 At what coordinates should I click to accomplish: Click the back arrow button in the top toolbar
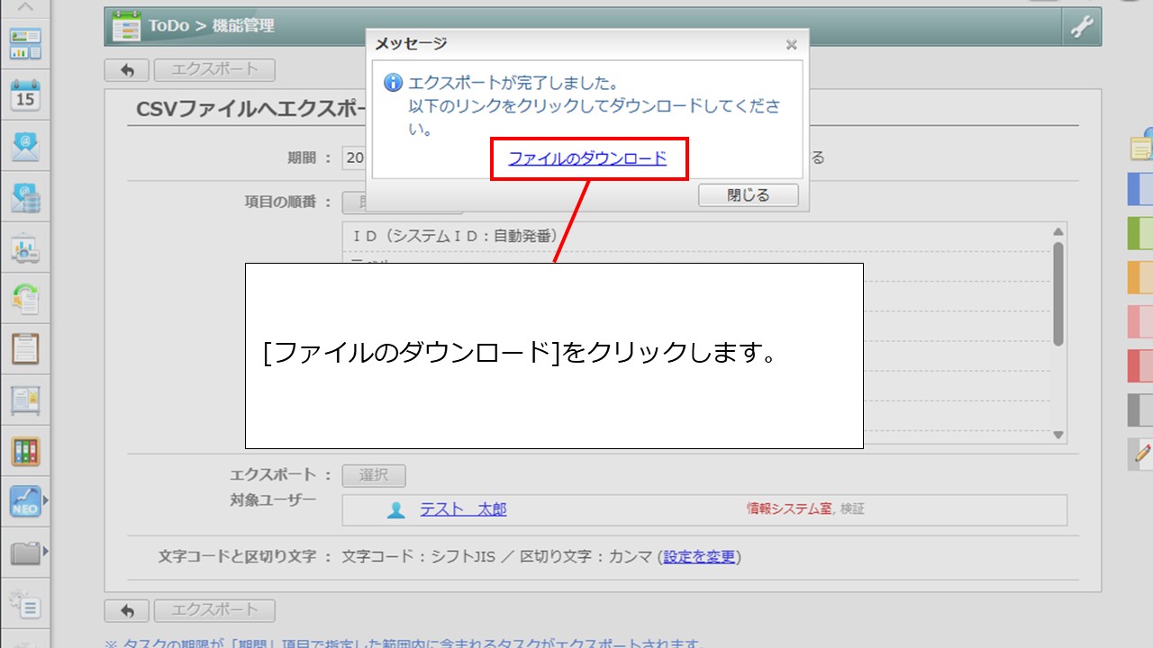(x=127, y=70)
